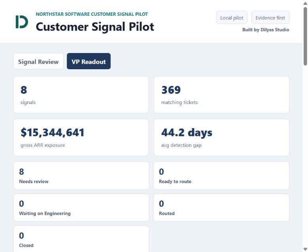Click the scrollbar up arrow

click(x=305, y=3)
